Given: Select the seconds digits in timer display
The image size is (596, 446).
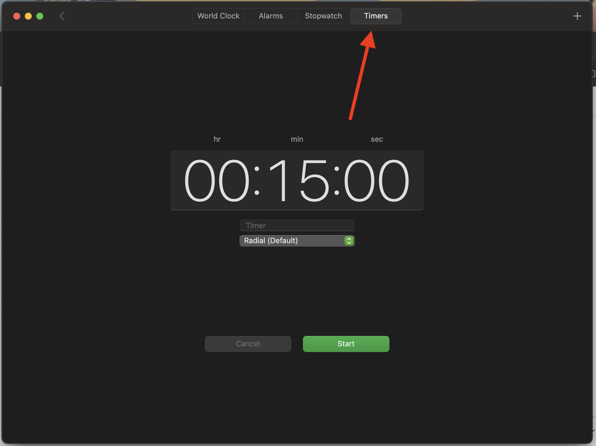Looking at the screenshot, I should 376,180.
